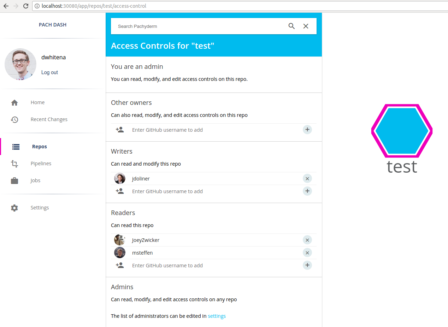
Task: Open Home from the sidebar
Action: pyautogui.click(x=37, y=102)
